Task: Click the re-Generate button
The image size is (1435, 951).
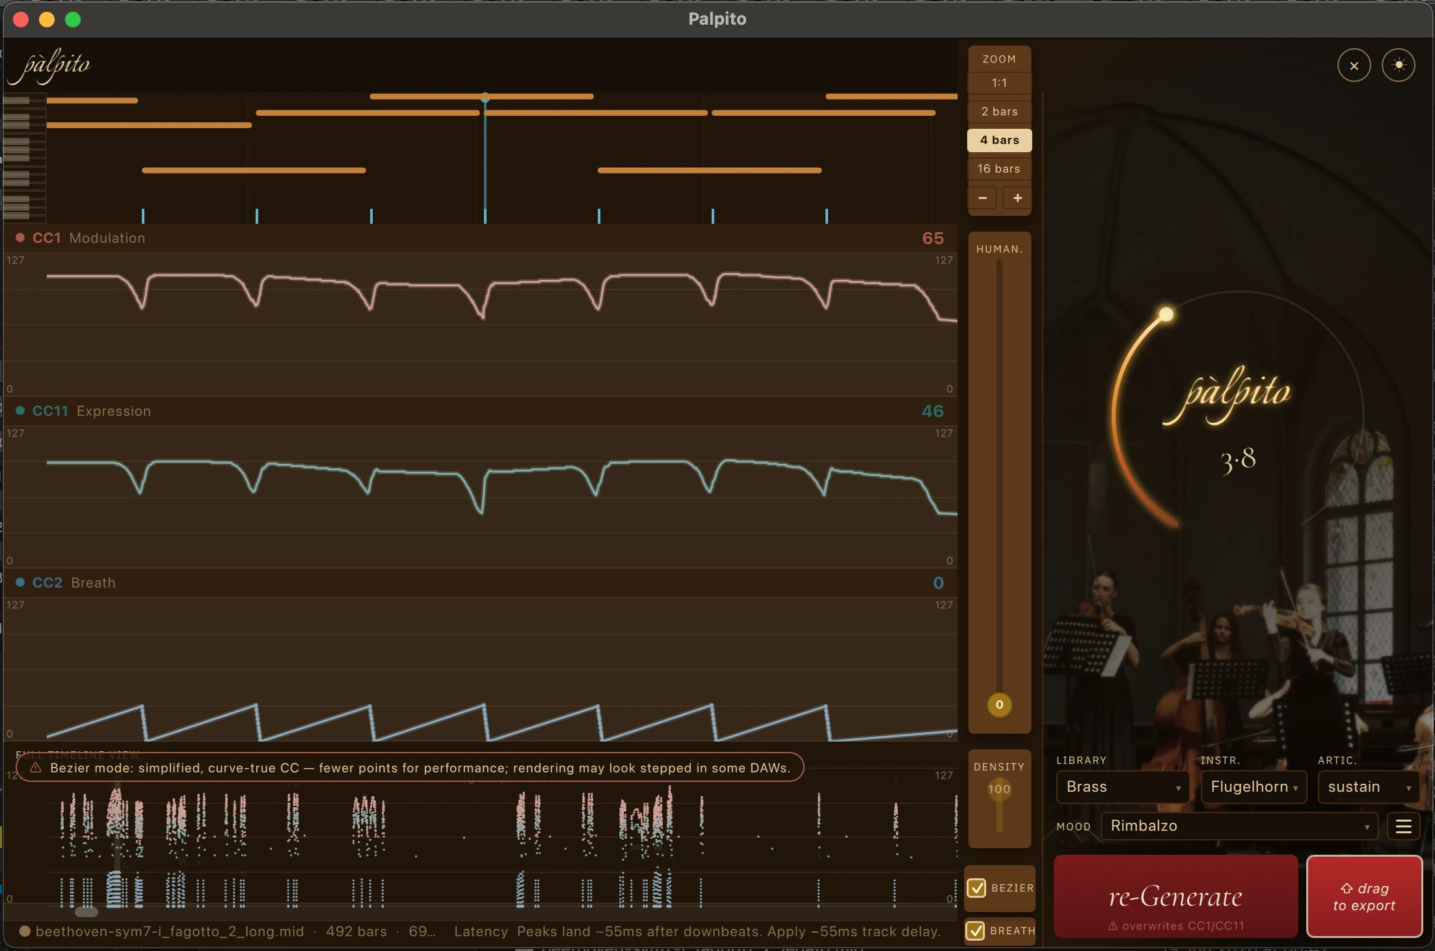Action: coord(1175,897)
